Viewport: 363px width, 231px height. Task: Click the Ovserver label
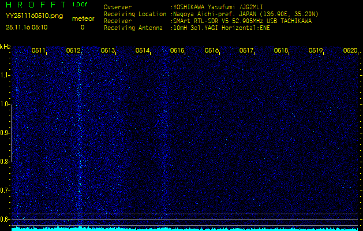pos(118,7)
